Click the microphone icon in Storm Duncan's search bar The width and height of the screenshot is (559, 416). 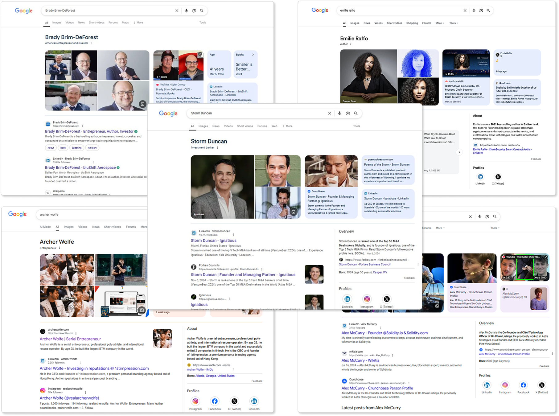339,113
